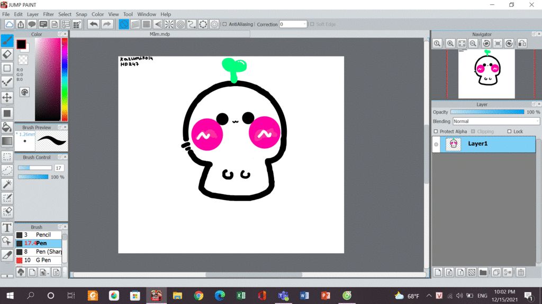The height and width of the screenshot is (304, 542).
Task: Toggle the Clipping checkbox
Action: pos(473,131)
